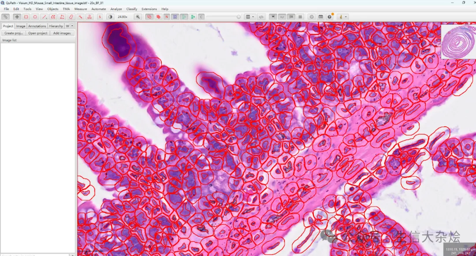Select the Line annotation tool

point(45,17)
